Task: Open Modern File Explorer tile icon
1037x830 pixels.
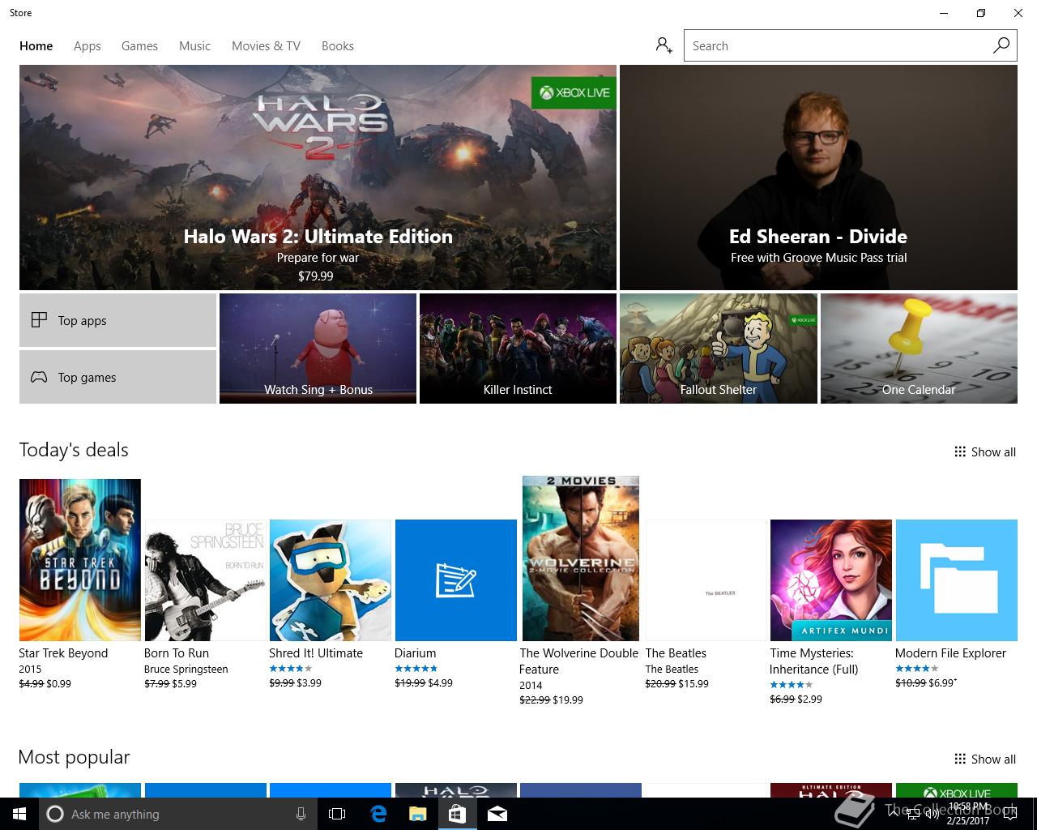Action: (956, 580)
